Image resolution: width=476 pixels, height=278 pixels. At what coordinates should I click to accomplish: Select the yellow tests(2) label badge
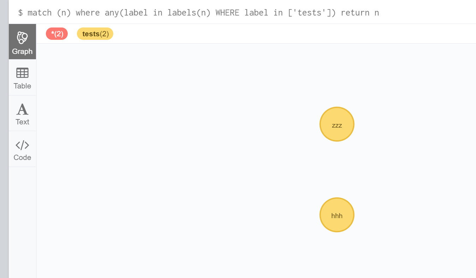tap(95, 34)
